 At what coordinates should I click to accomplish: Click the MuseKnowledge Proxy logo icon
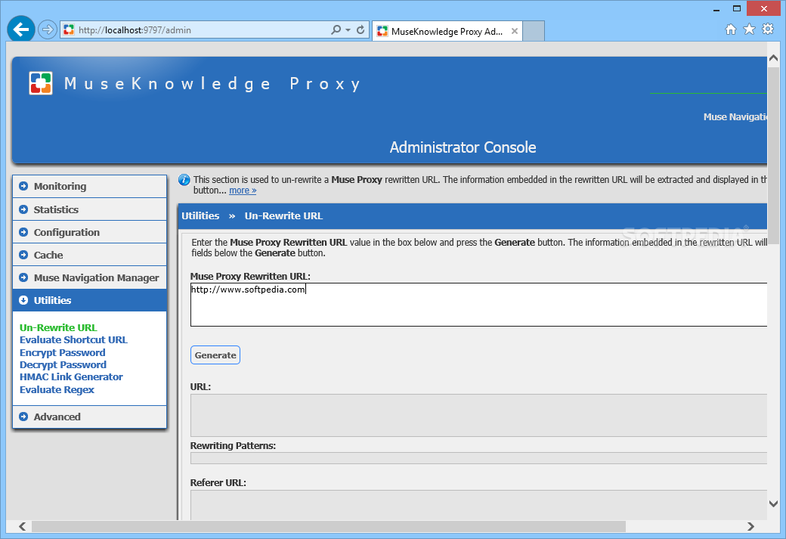point(41,83)
